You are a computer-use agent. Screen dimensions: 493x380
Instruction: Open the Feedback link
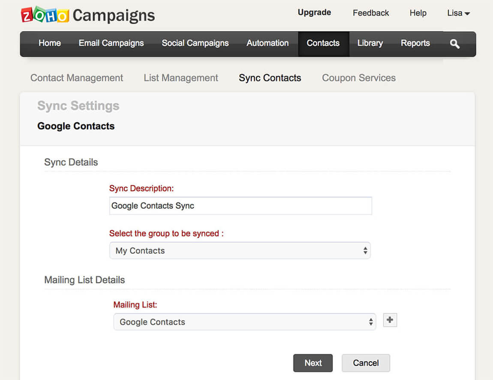point(371,13)
